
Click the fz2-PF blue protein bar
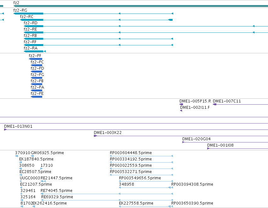click(36, 59)
